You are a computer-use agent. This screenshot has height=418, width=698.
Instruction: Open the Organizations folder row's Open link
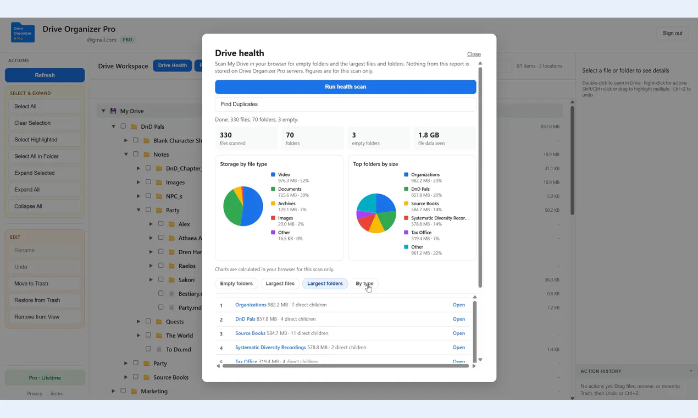click(x=458, y=305)
